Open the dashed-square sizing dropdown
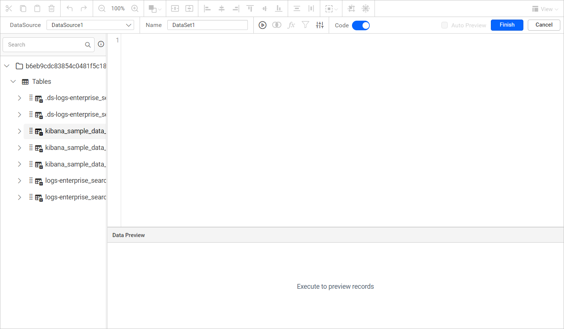 click(x=331, y=9)
